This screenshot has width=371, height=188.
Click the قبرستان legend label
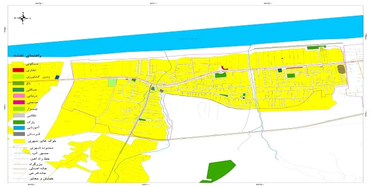pos(34,134)
